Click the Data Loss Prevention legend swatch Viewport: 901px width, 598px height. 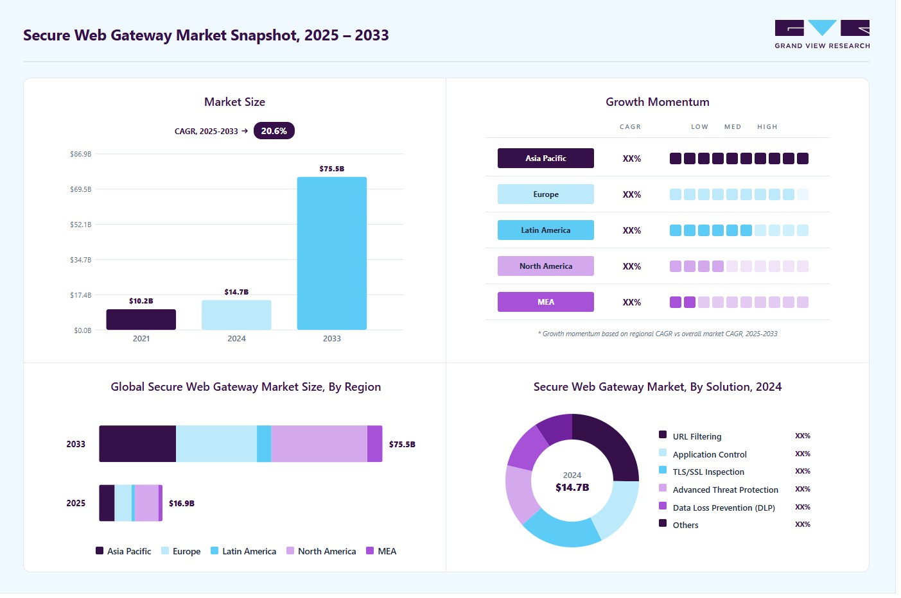tap(663, 506)
